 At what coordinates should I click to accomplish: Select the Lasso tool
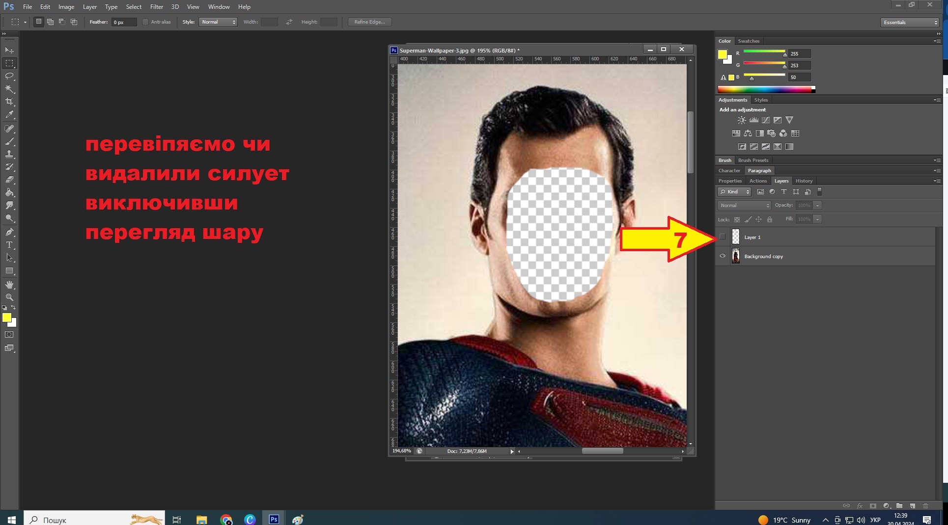(9, 76)
